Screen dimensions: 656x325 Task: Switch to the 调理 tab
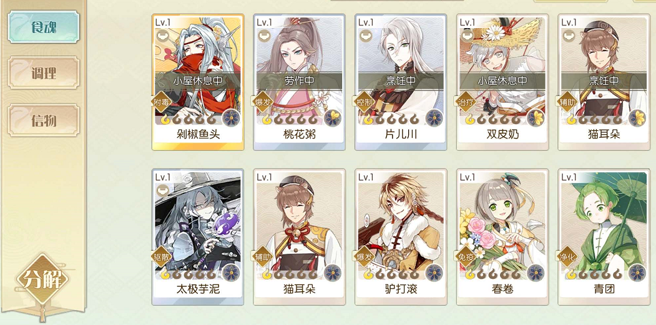tap(44, 73)
